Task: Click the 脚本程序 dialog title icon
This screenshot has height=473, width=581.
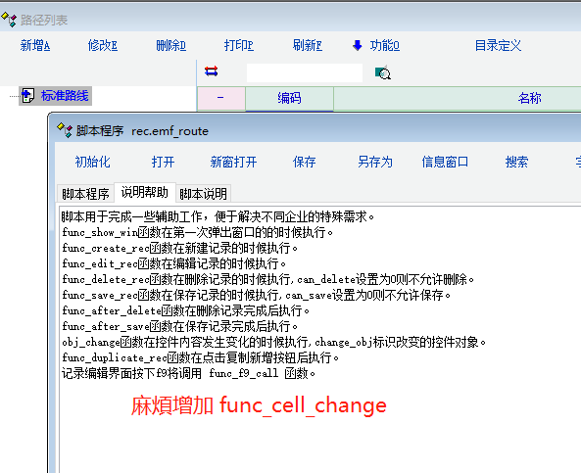Action: click(x=65, y=130)
